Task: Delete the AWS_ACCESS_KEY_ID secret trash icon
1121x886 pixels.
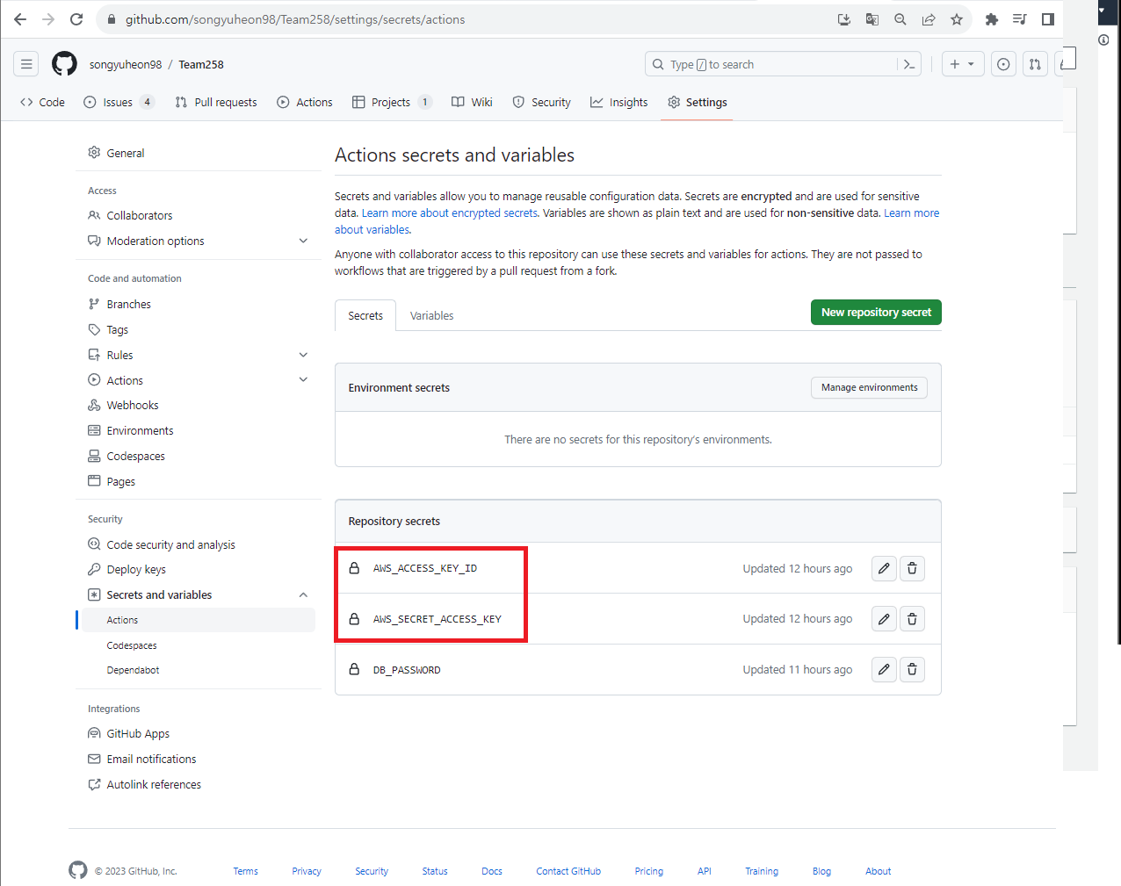Action: (x=912, y=568)
